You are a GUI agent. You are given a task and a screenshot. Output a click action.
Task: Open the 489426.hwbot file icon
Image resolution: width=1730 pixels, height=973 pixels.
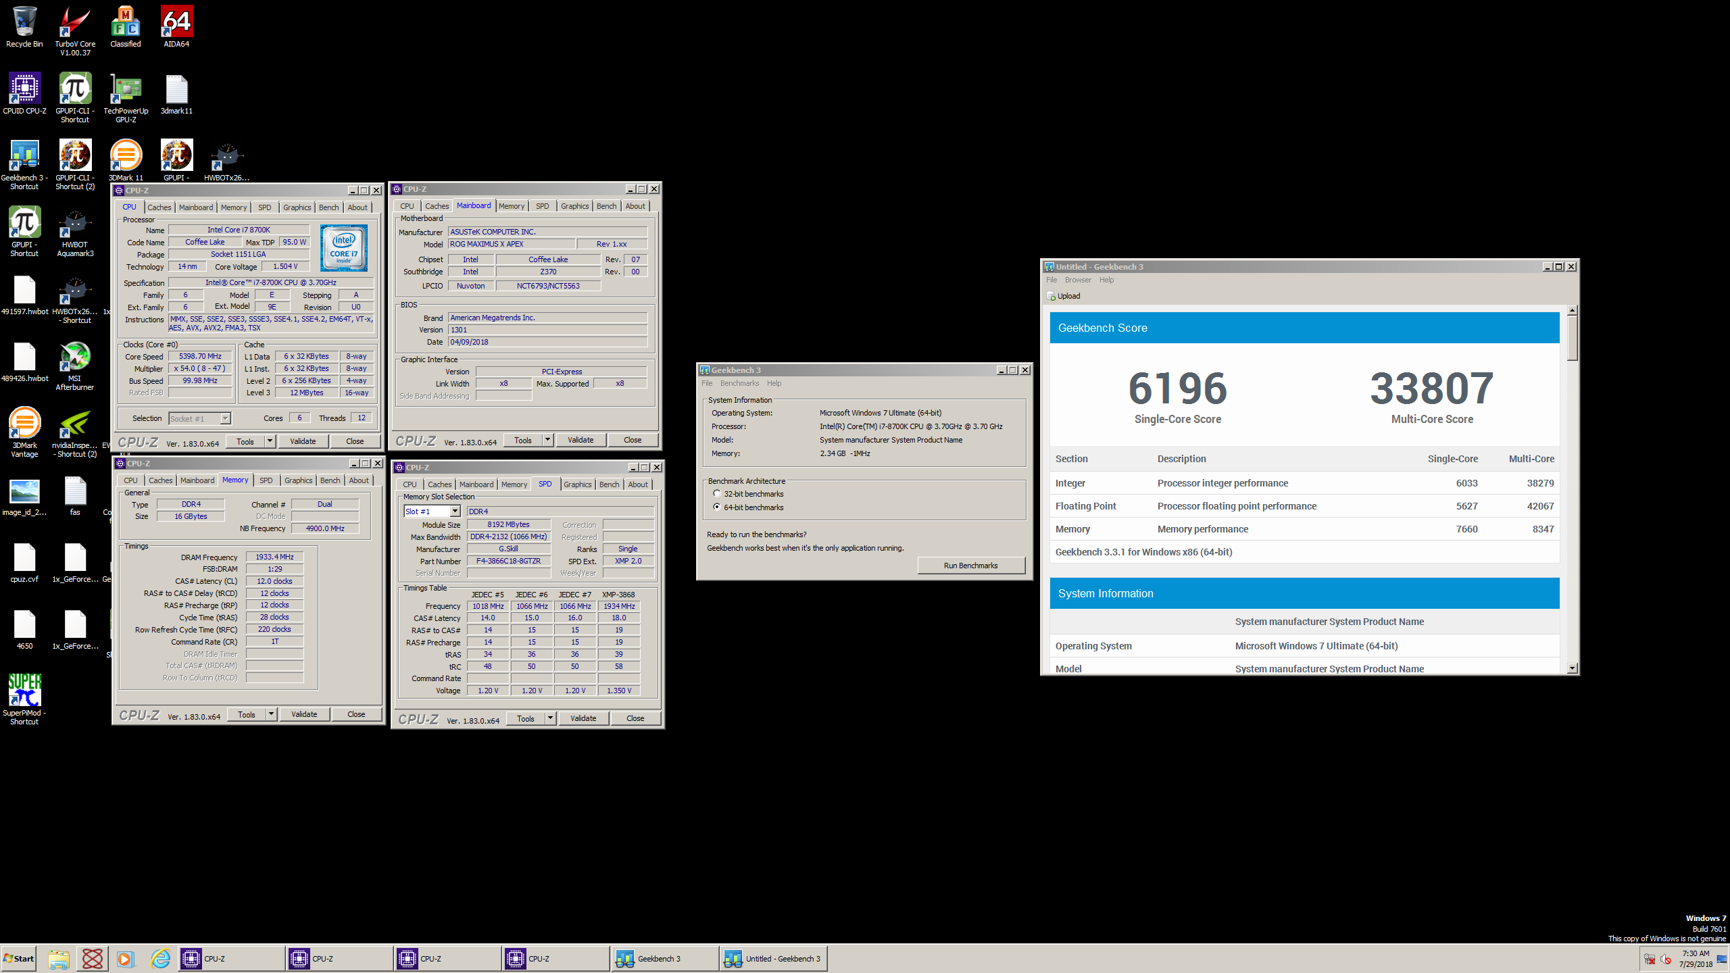pos(24,361)
